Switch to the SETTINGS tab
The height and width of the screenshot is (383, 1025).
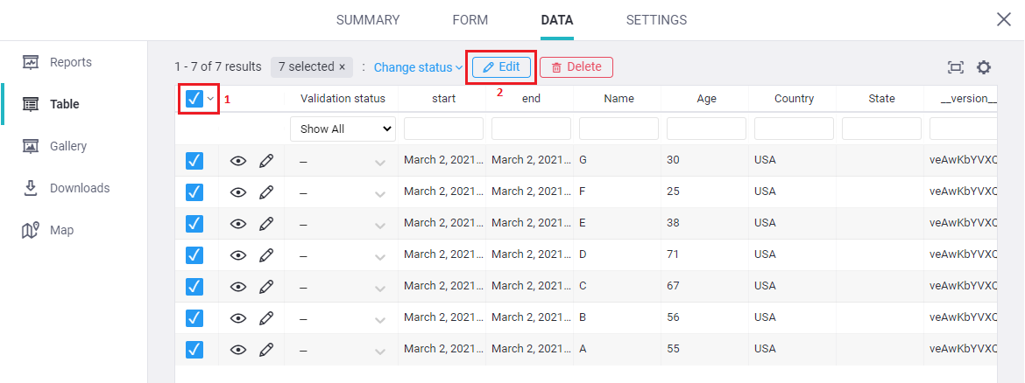(x=656, y=20)
